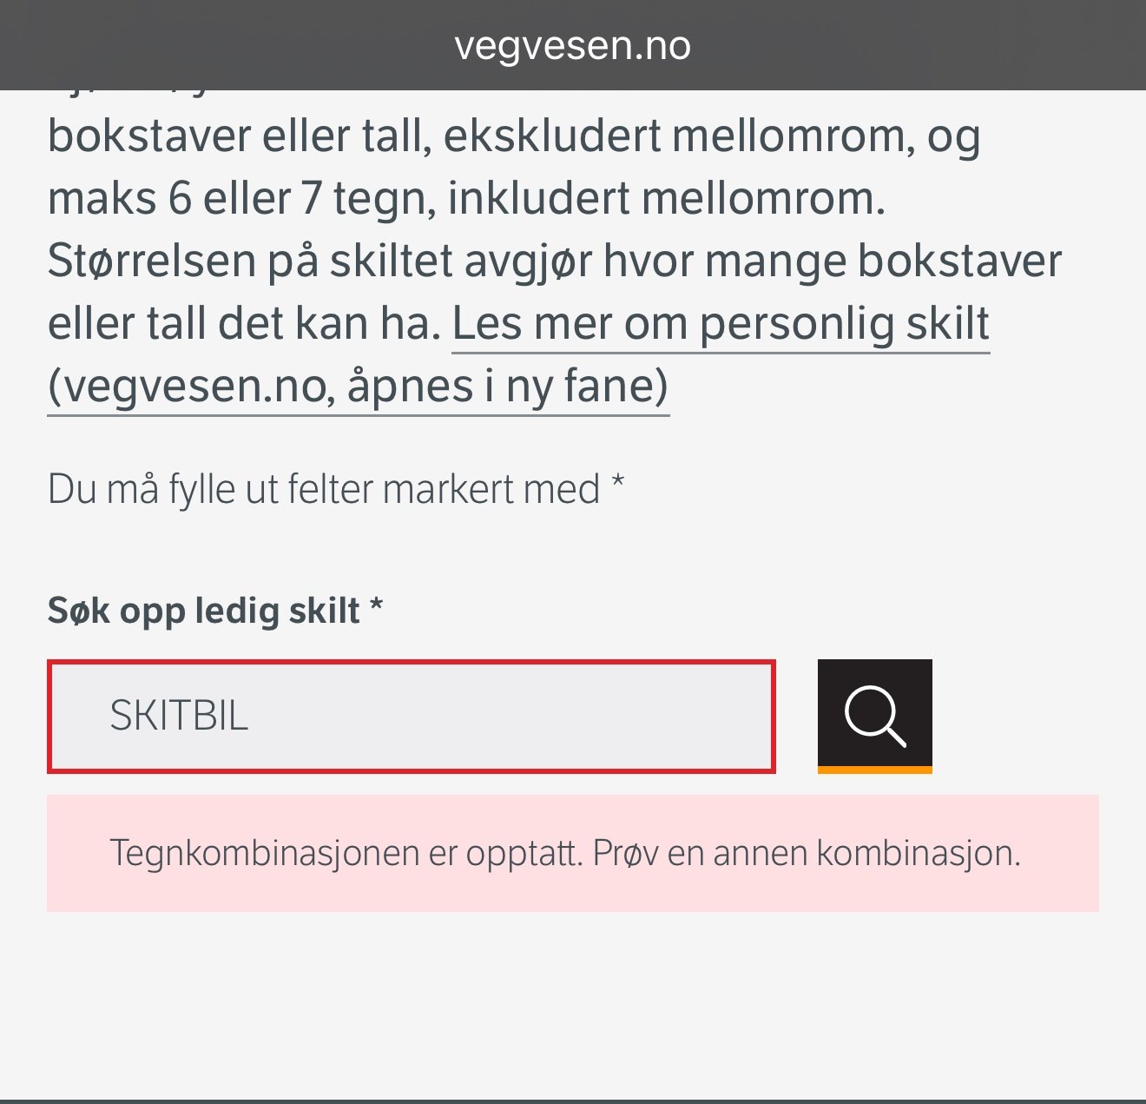Tap the '(vegvesen.no, åpnes i ny fane)' link text
This screenshot has height=1104, width=1146.
coord(358,387)
